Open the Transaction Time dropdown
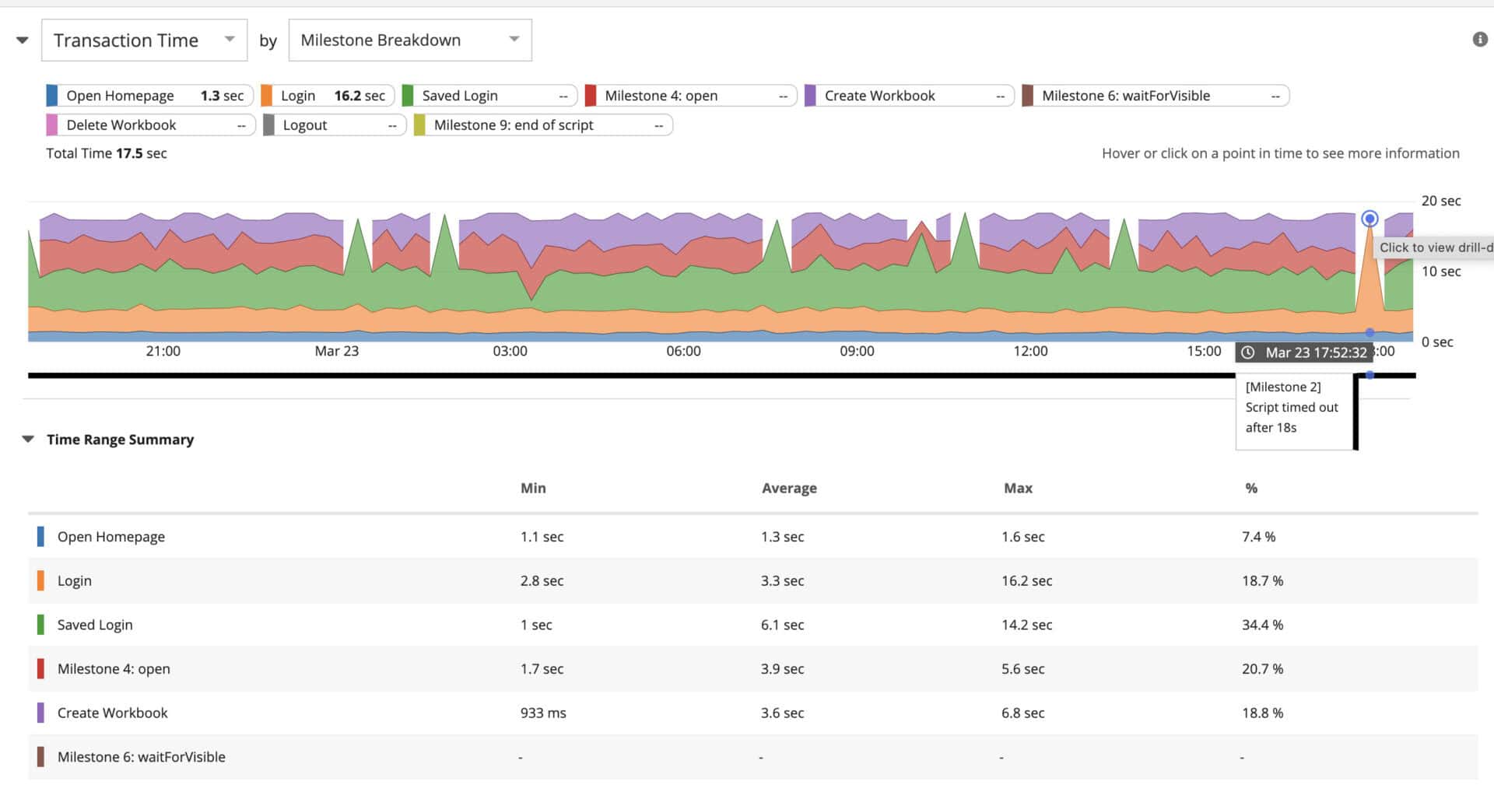Viewport: 1494px width, 785px height. tap(144, 40)
